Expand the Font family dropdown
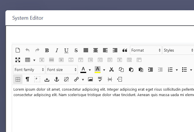Screen dimensions: 194x132 (29, 70)
